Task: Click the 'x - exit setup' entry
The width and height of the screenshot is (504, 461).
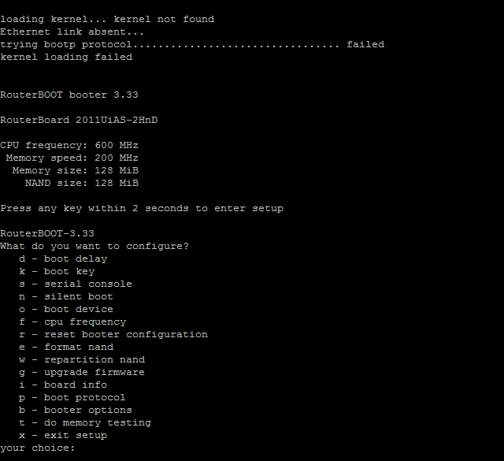Action: click(63, 435)
